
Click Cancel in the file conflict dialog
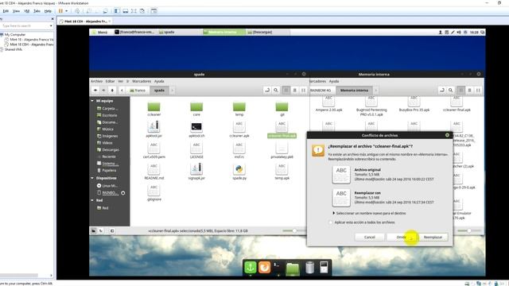(369, 237)
